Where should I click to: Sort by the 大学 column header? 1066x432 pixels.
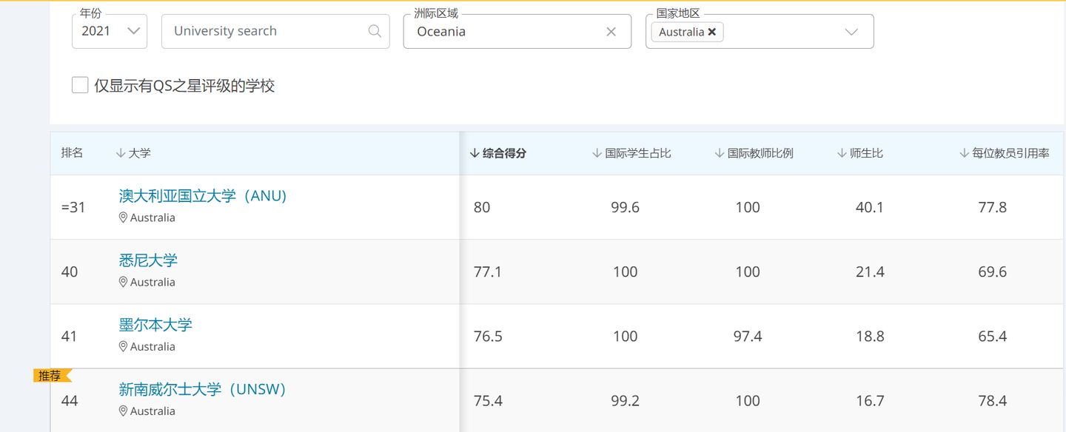133,153
